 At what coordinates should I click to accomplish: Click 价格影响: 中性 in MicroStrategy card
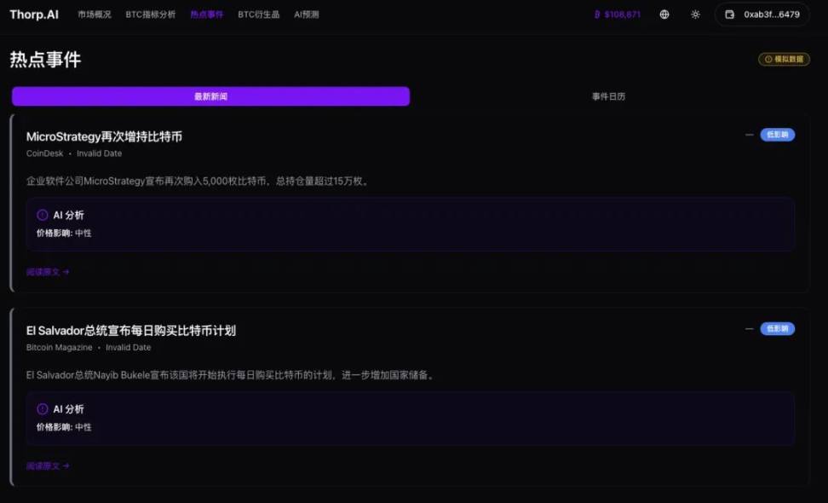pos(64,233)
